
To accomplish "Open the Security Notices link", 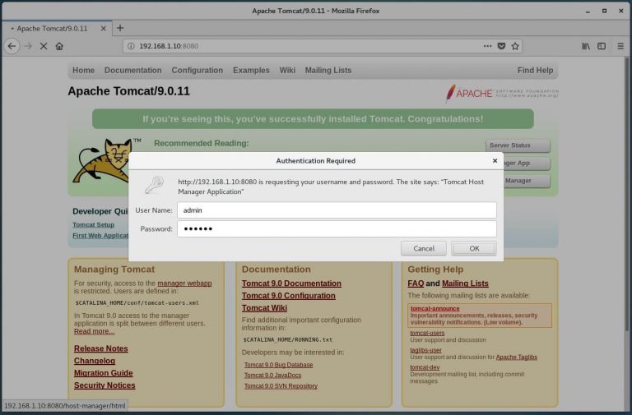I will [x=105, y=385].
